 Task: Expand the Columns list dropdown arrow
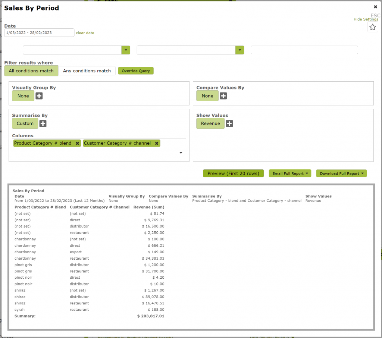tap(181, 153)
